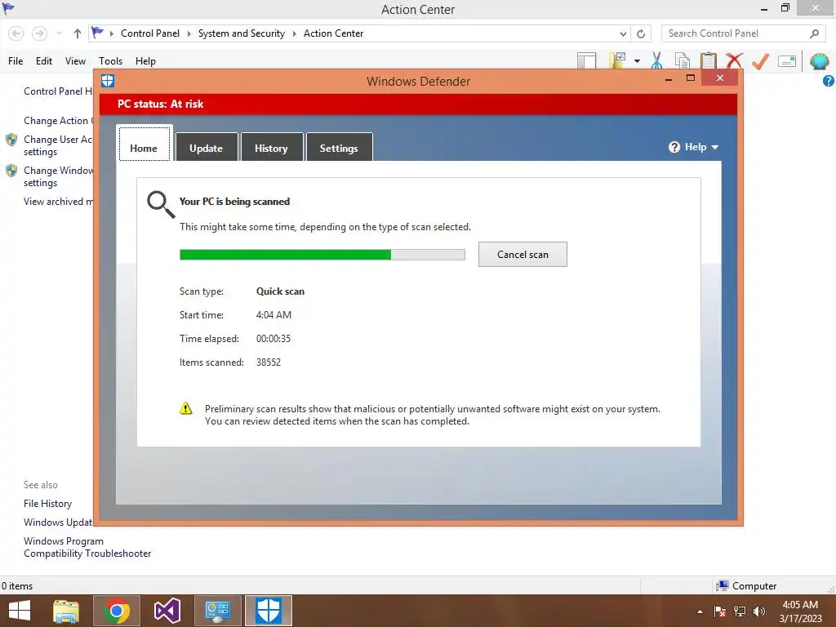The image size is (836, 627).
Task: Cancel the running scan
Action: [x=522, y=255]
